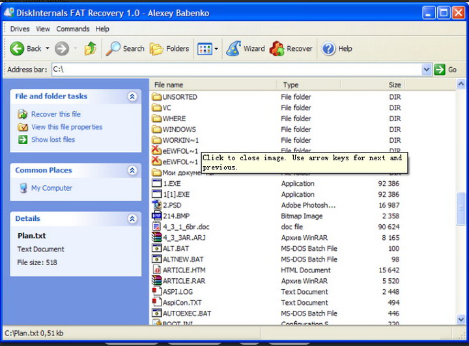
Task: Click the Show lost files link
Action: 53,139
